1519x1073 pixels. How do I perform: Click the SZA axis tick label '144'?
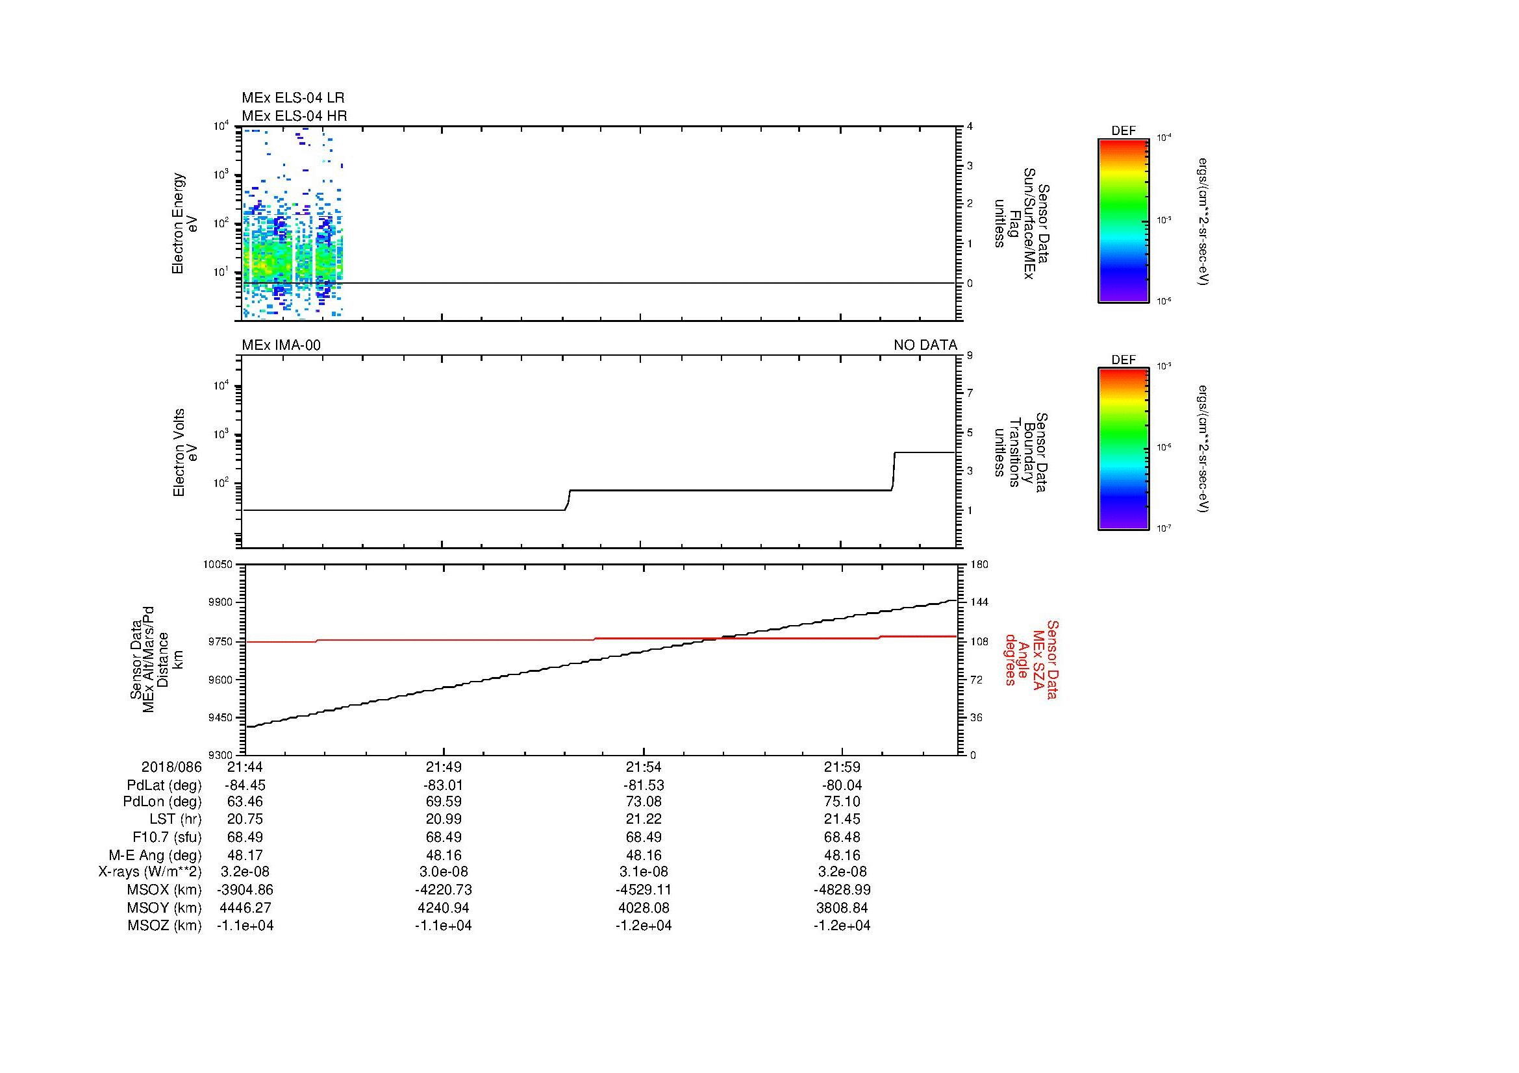979,602
